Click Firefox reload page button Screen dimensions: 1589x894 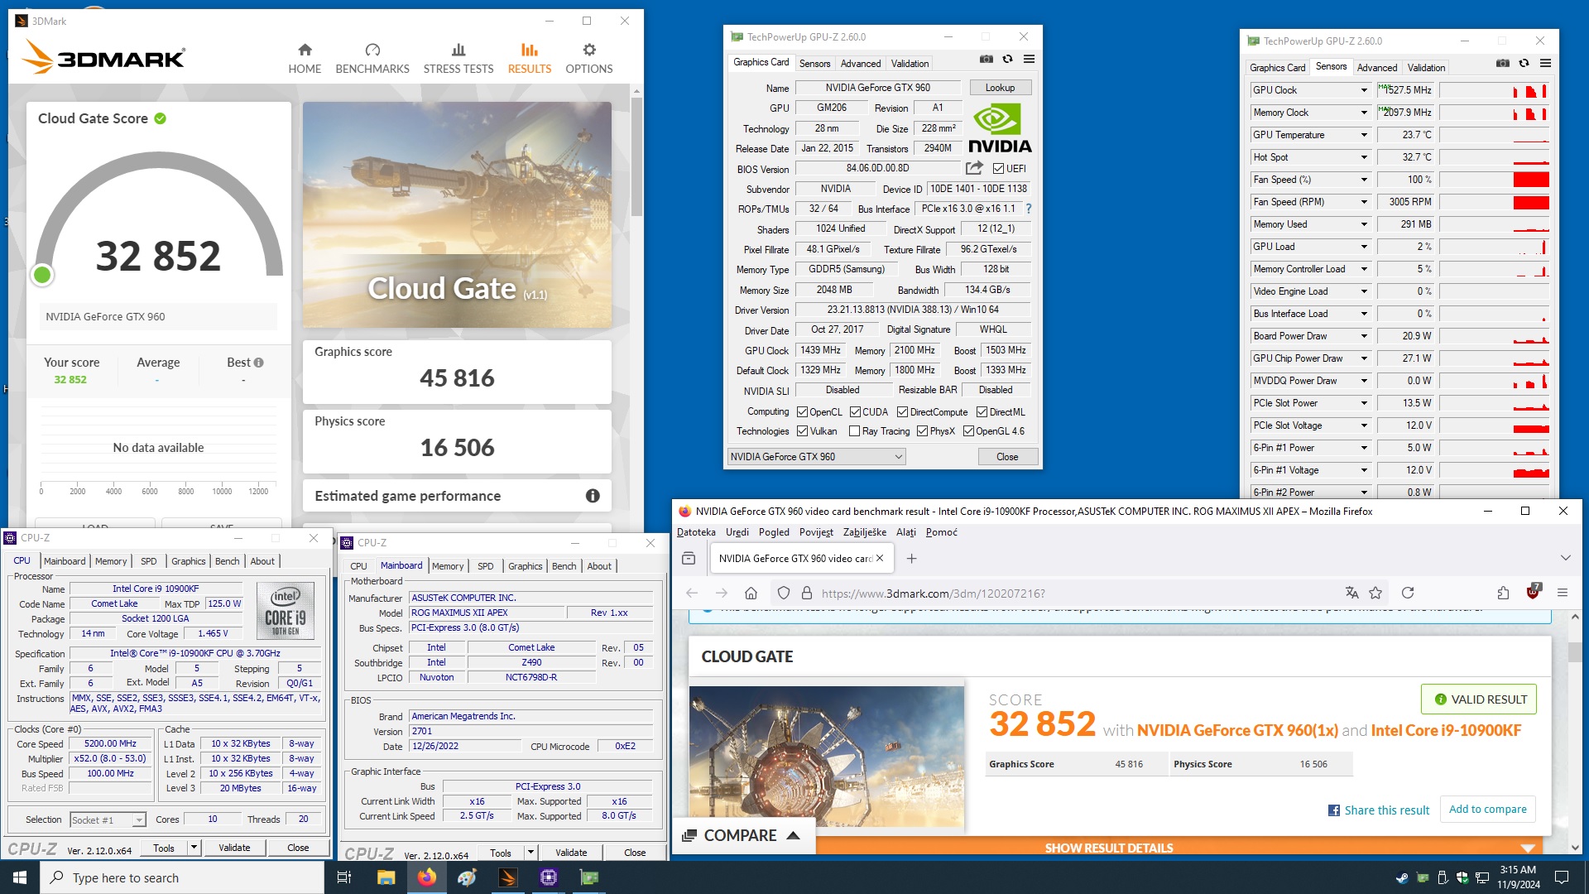click(x=1408, y=593)
